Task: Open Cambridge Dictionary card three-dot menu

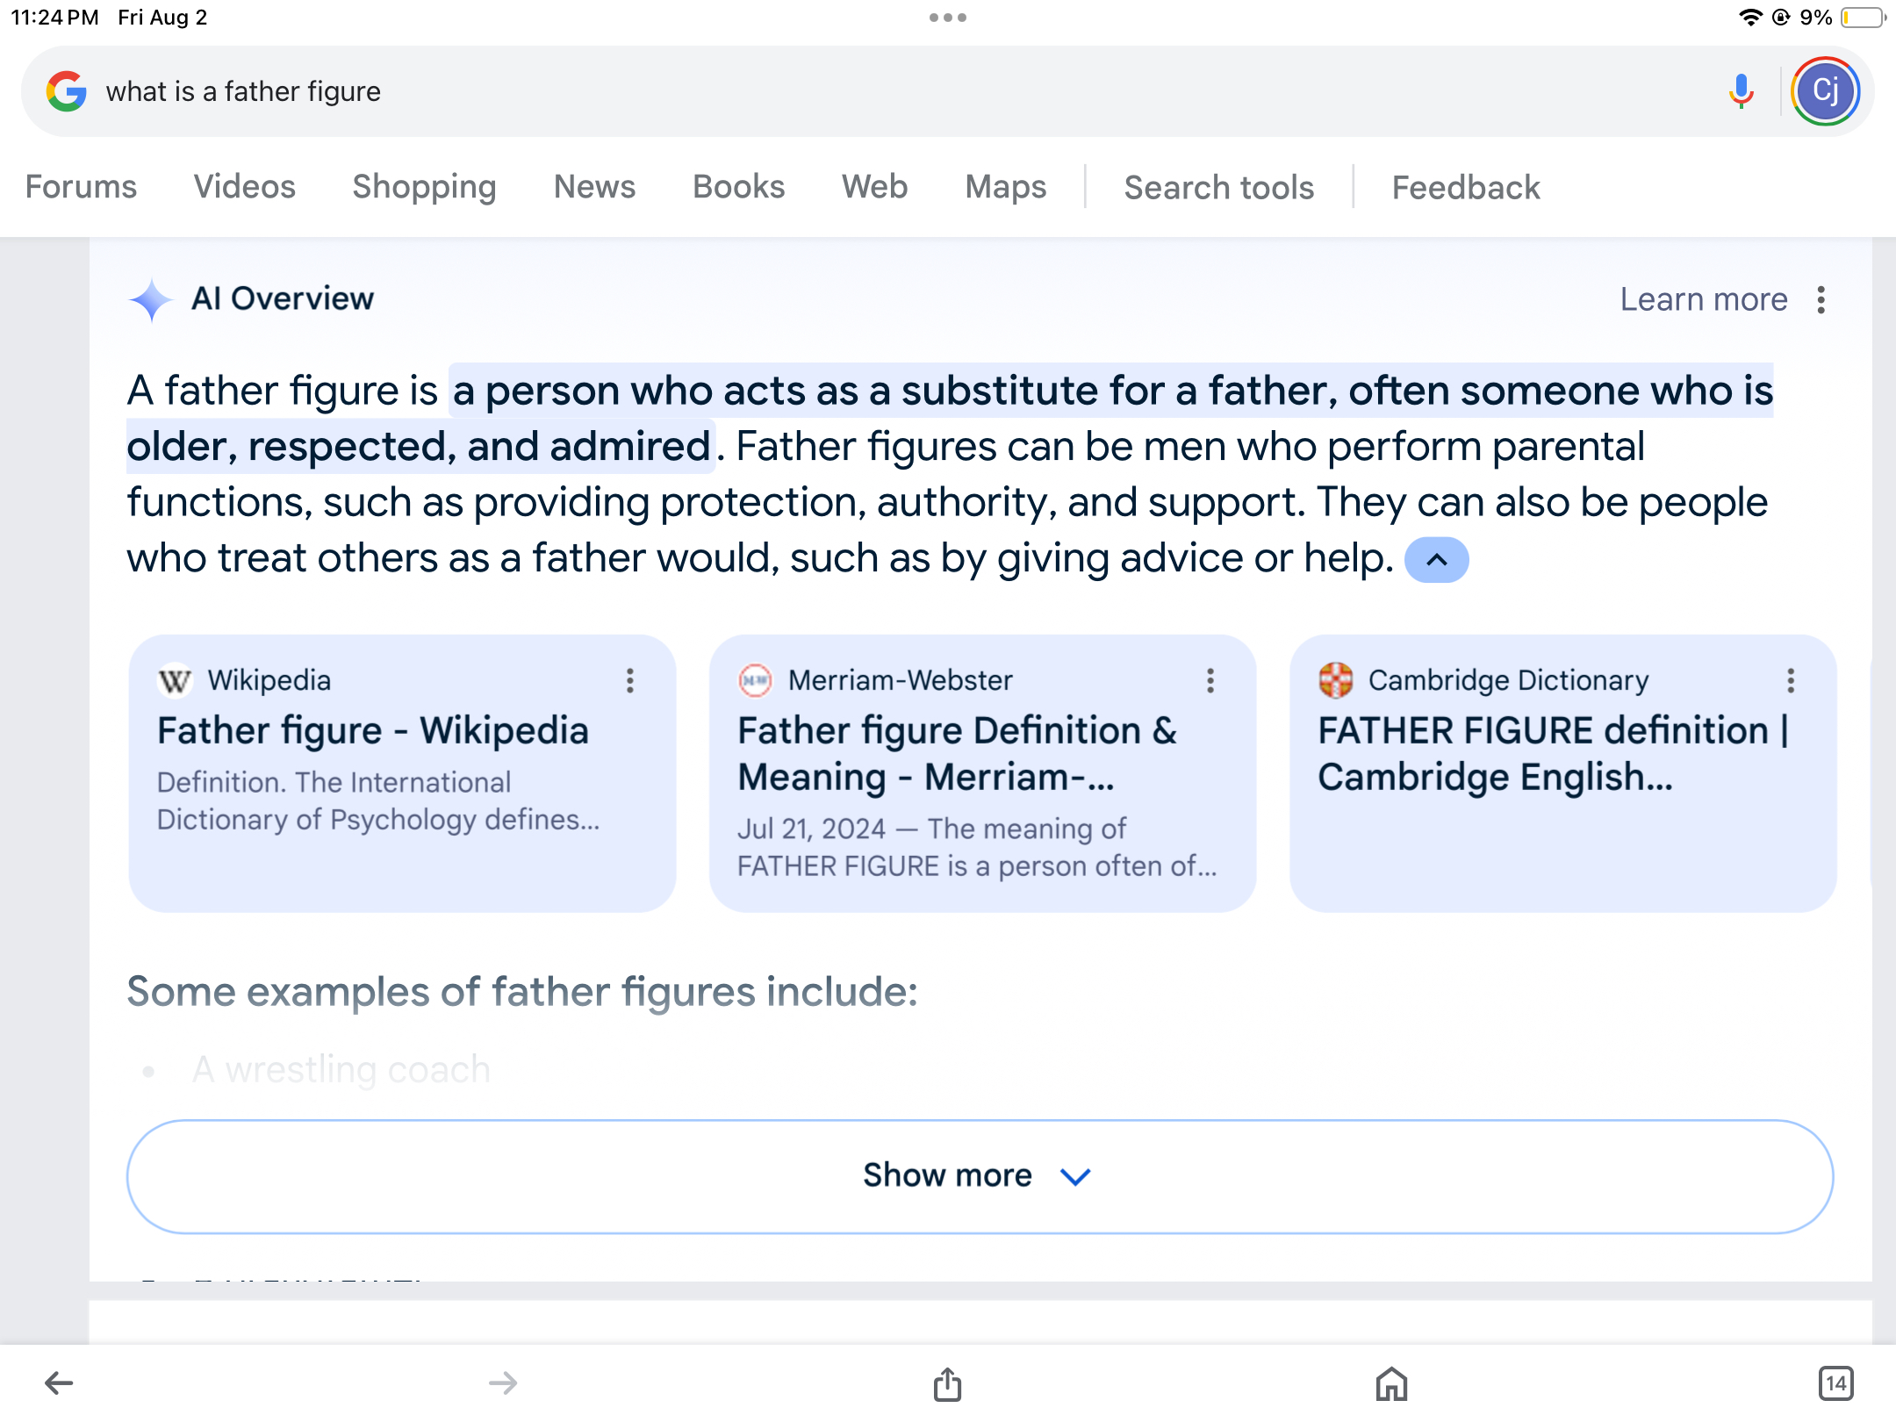Action: click(1790, 680)
